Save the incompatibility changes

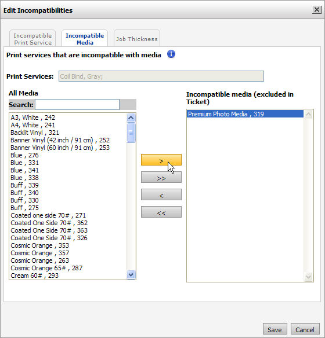coord(275,329)
